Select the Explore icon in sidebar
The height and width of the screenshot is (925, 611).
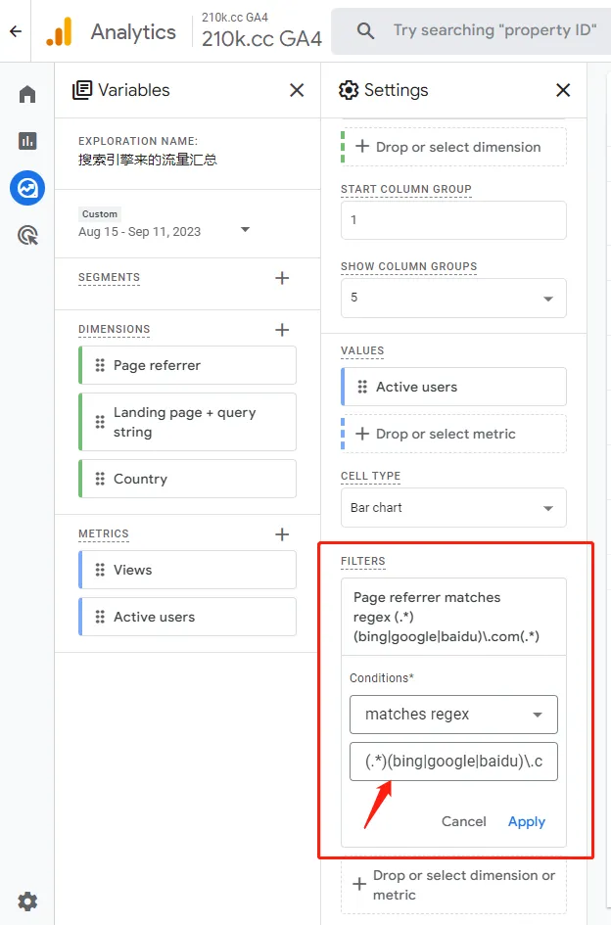[27, 187]
